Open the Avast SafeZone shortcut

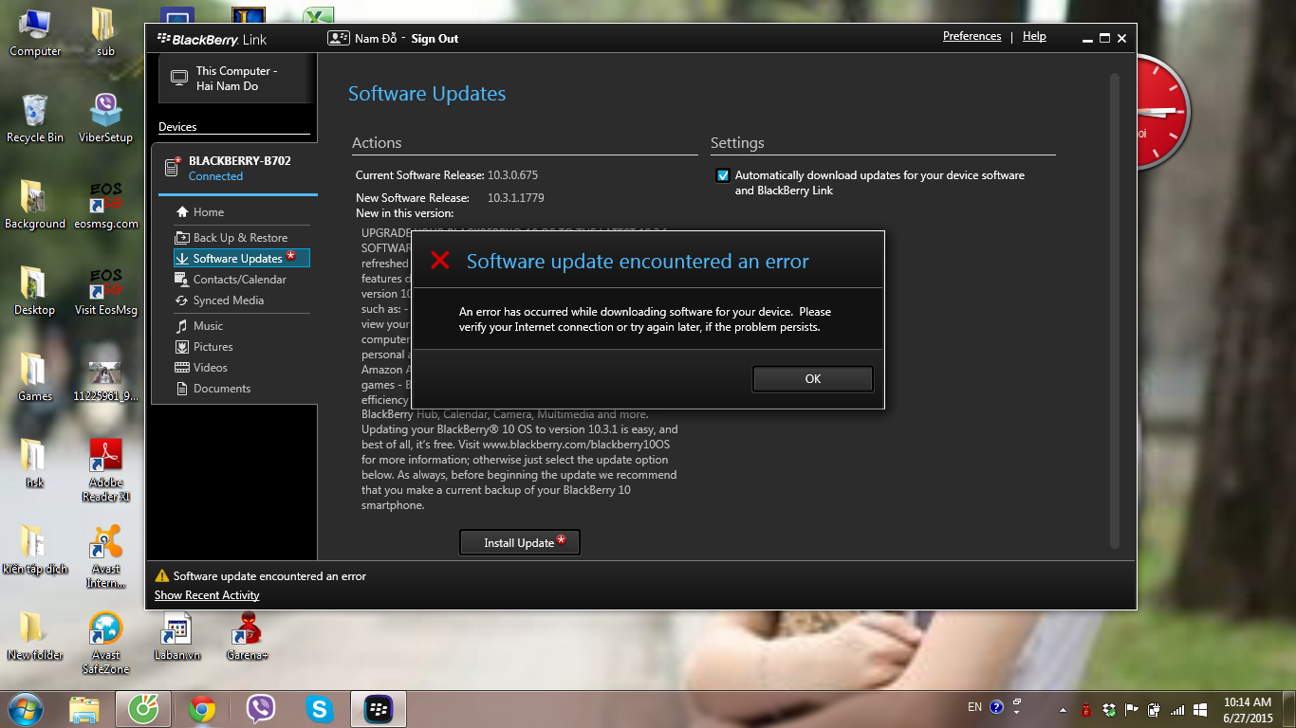105,643
